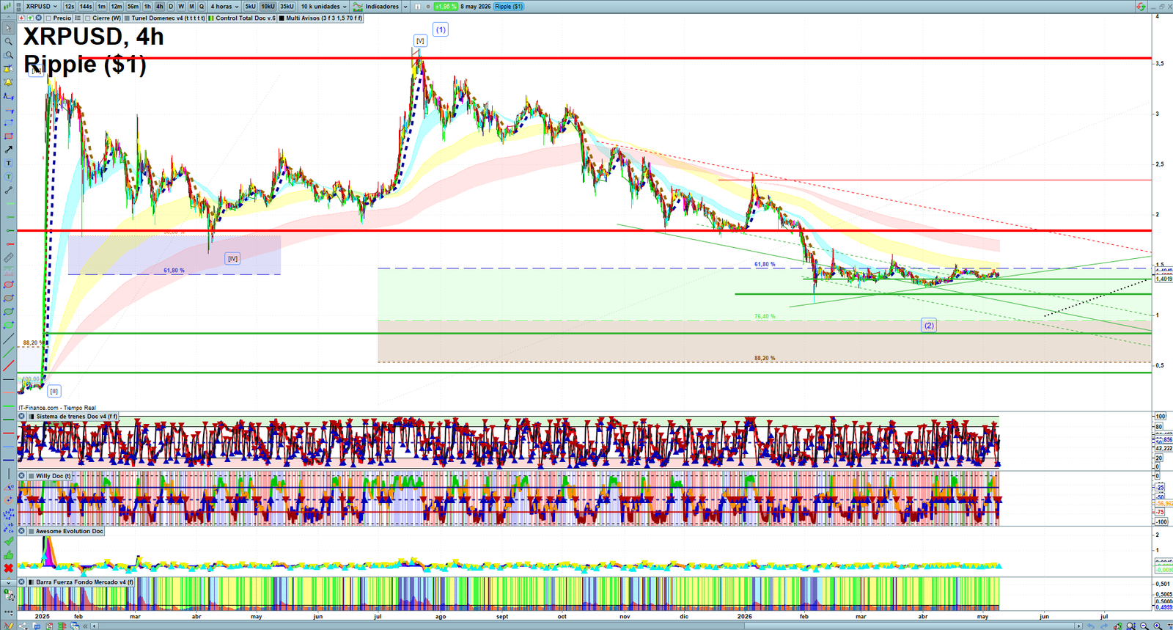
Task: Toggle the Cierre (W) checkbox
Action: pos(87,18)
